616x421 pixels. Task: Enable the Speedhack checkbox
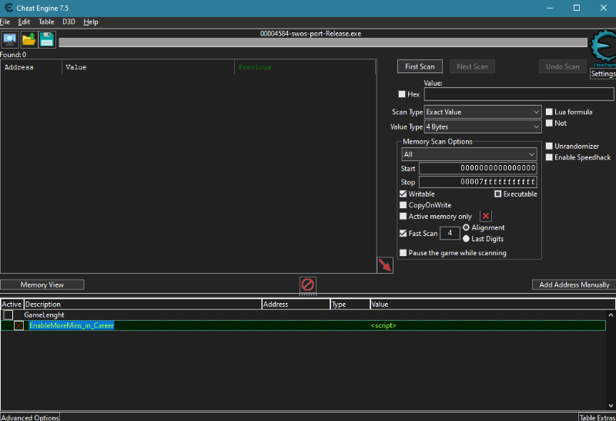click(x=549, y=157)
